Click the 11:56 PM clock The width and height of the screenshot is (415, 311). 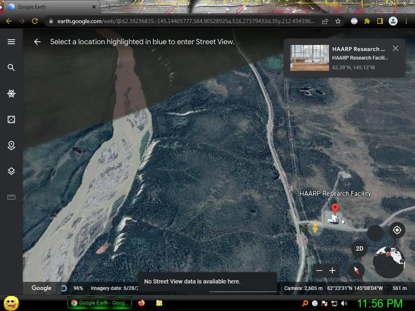[x=380, y=303]
